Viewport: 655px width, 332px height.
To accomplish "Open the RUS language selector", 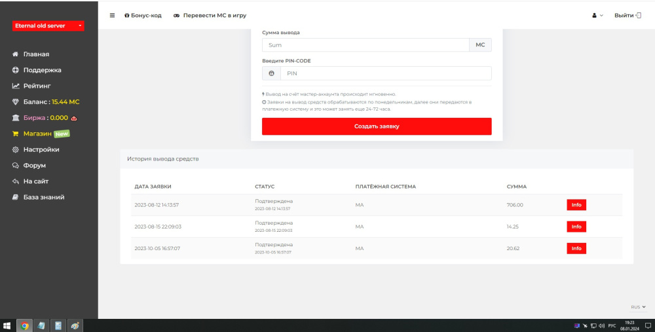I will click(x=638, y=306).
